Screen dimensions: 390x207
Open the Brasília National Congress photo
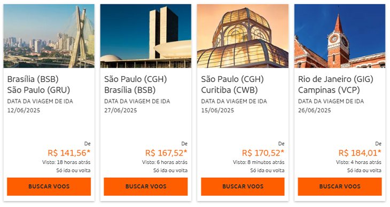(146, 36)
